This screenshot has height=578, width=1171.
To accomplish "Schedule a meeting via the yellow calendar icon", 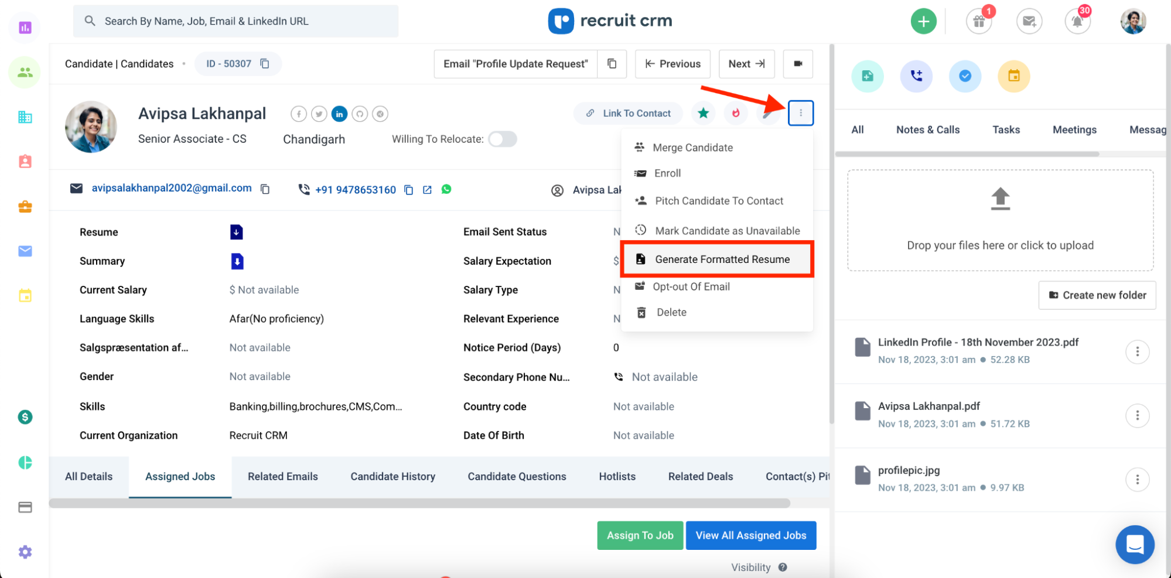I will [1013, 76].
